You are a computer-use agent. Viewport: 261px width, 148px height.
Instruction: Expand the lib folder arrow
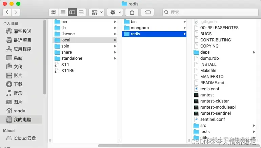(x=115, y=28)
